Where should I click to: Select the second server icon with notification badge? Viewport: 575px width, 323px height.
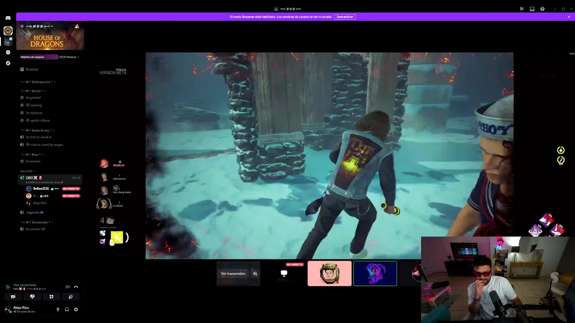8,42
